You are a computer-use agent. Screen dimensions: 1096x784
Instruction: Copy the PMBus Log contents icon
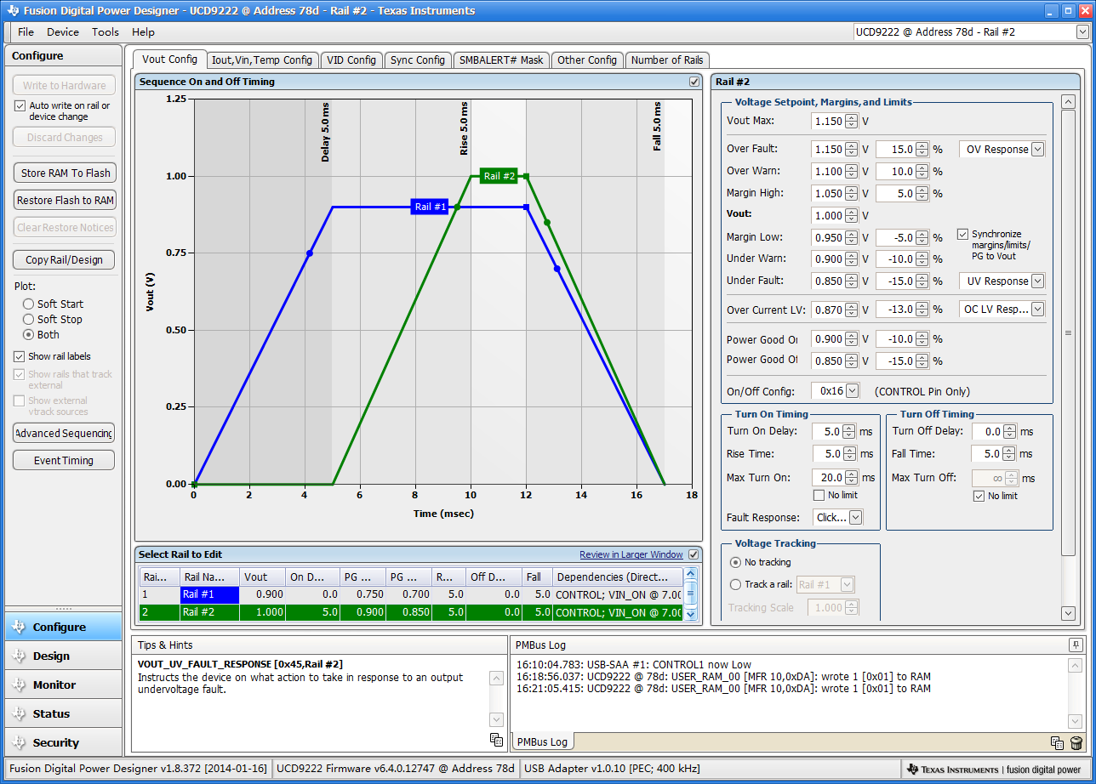pyautogui.click(x=1057, y=743)
